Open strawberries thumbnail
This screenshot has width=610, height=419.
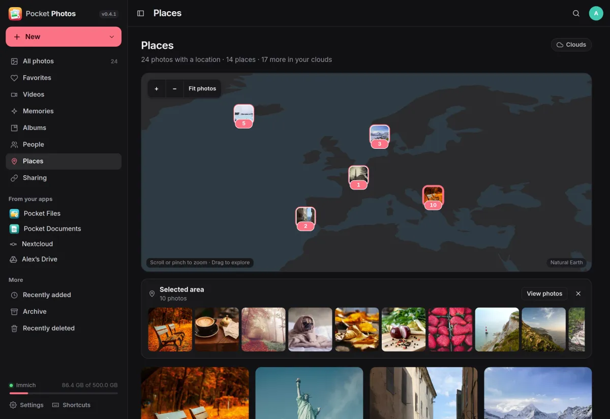coord(451,330)
